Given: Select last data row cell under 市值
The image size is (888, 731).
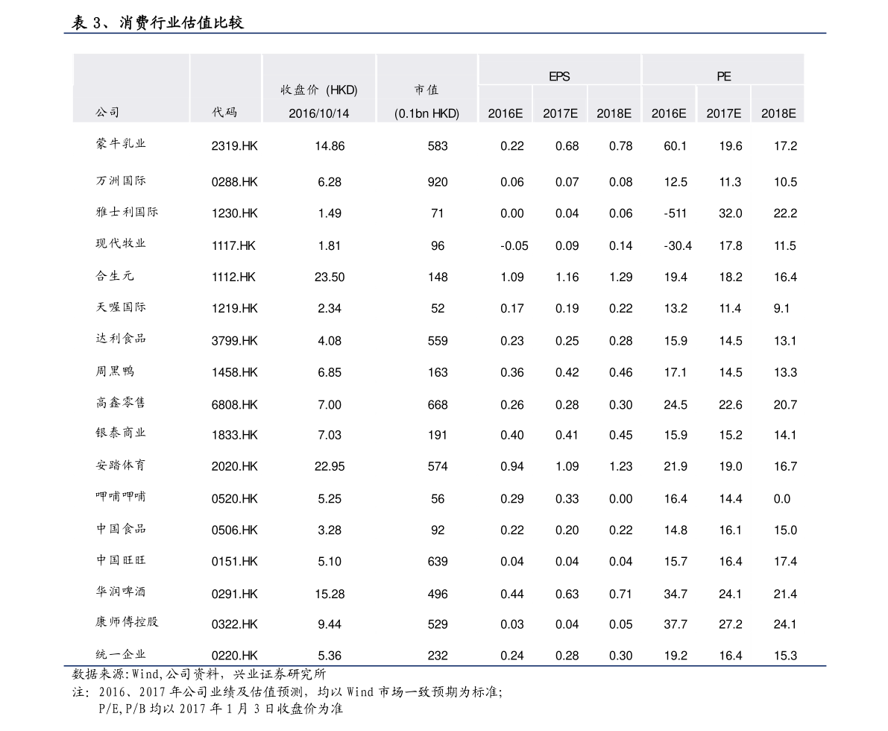Looking at the screenshot, I should pyautogui.click(x=426, y=648).
